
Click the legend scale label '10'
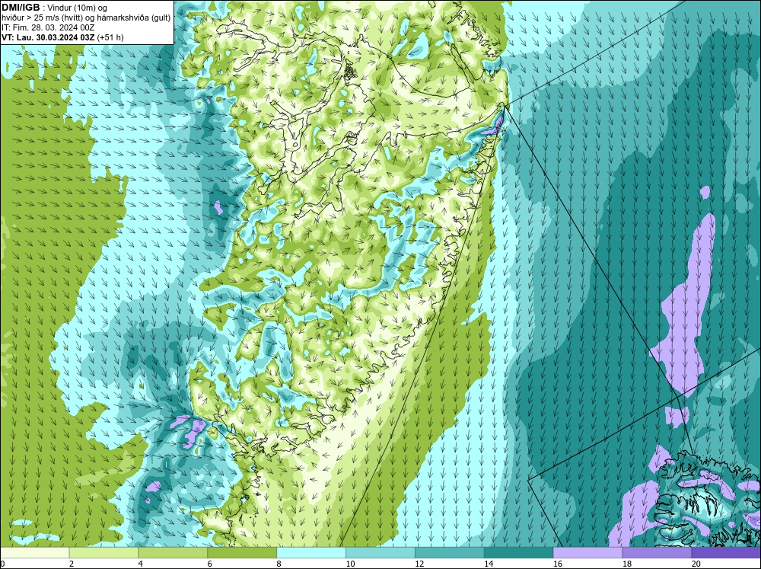[350, 564]
